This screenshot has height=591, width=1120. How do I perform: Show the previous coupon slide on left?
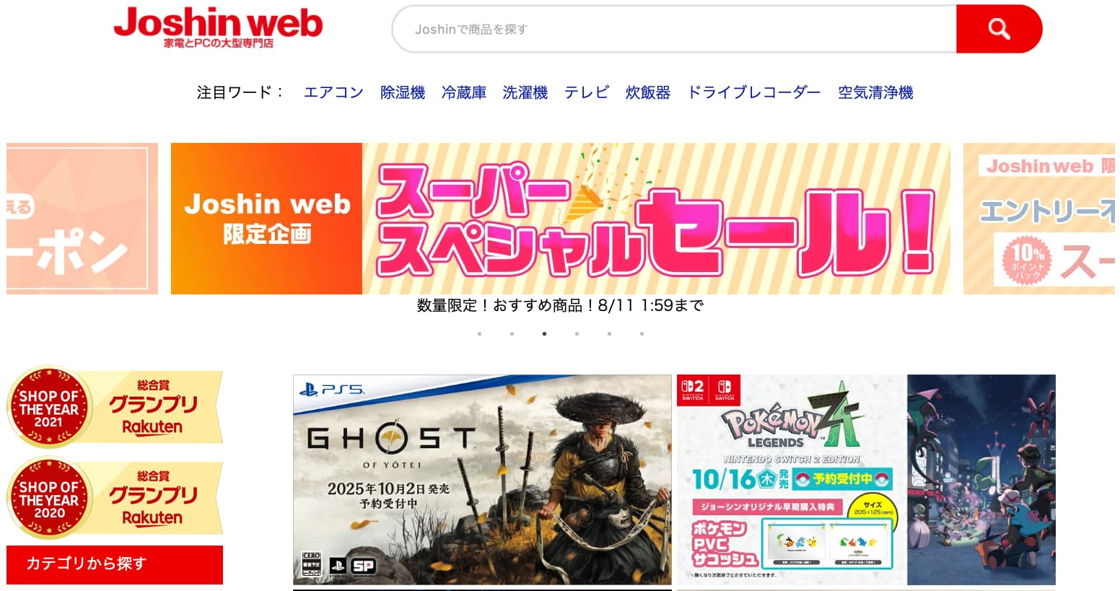[x=82, y=219]
